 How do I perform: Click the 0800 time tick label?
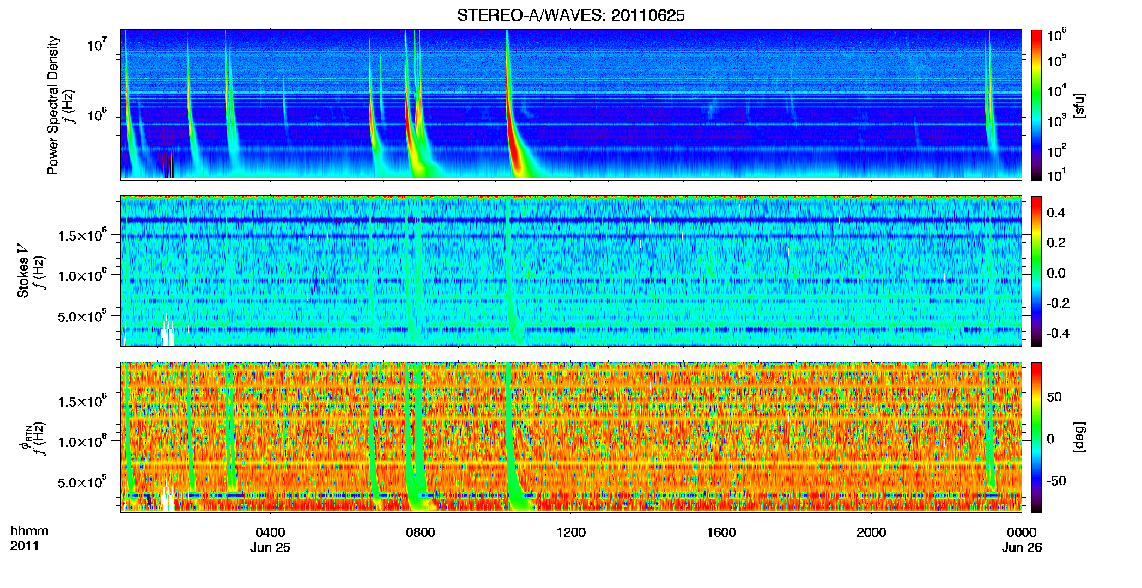(x=421, y=532)
